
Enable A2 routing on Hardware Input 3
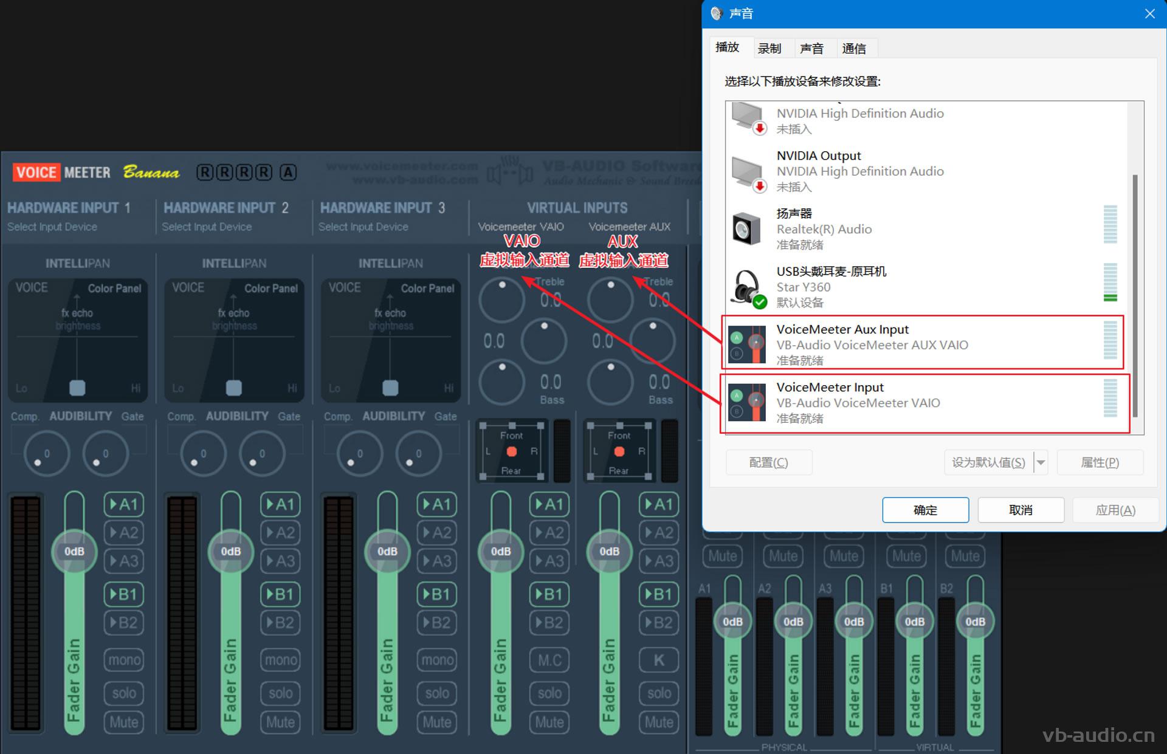click(436, 533)
